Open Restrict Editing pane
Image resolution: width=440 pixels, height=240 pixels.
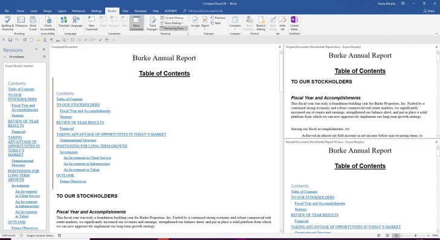coord(260,23)
